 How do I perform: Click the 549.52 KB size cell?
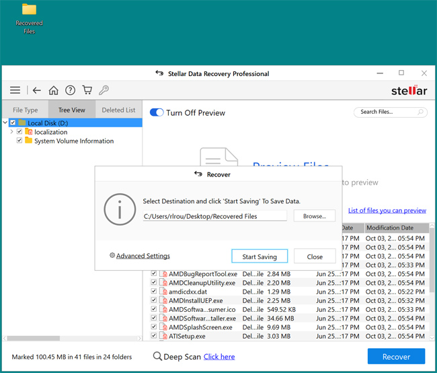click(281, 309)
